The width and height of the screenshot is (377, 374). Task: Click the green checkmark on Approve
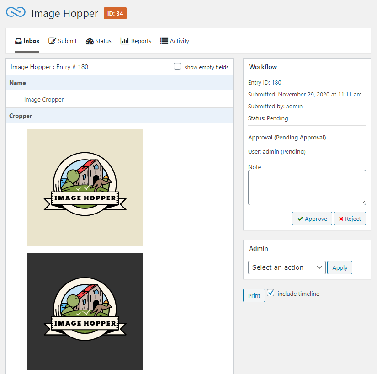[x=300, y=219]
